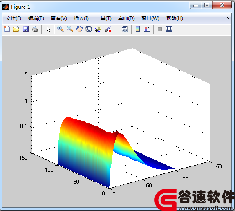This screenshot has height=211, width=235.
Task: Open a file with the folder icon
Action: click(16, 29)
